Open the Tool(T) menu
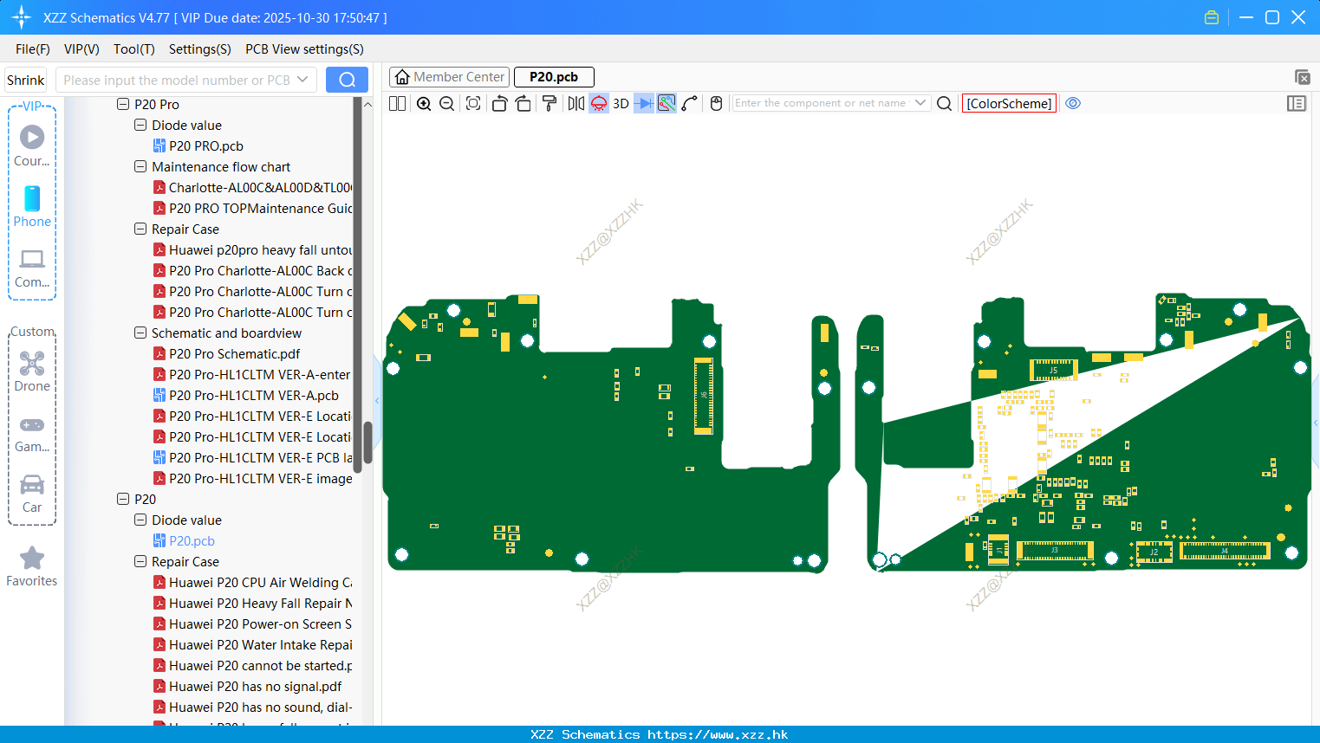 (134, 49)
